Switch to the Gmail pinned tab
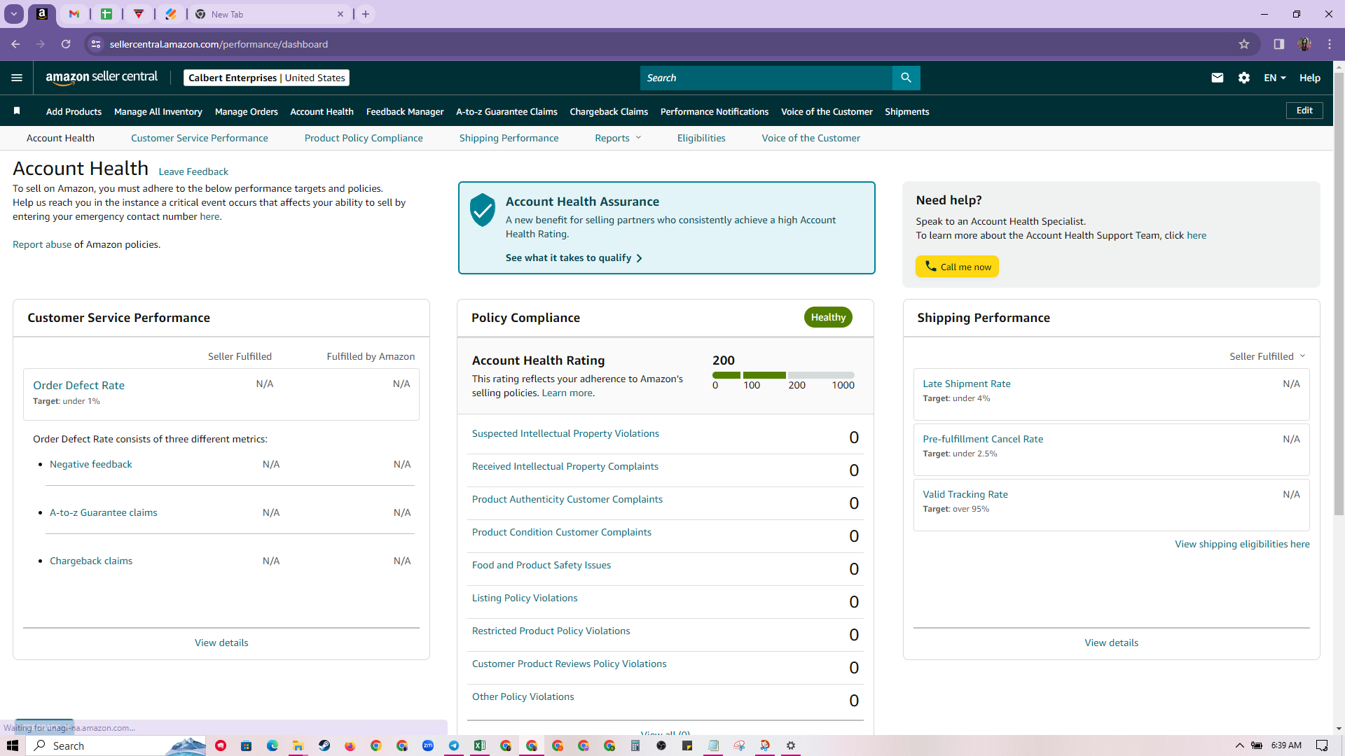Image resolution: width=1345 pixels, height=756 pixels. (74, 14)
